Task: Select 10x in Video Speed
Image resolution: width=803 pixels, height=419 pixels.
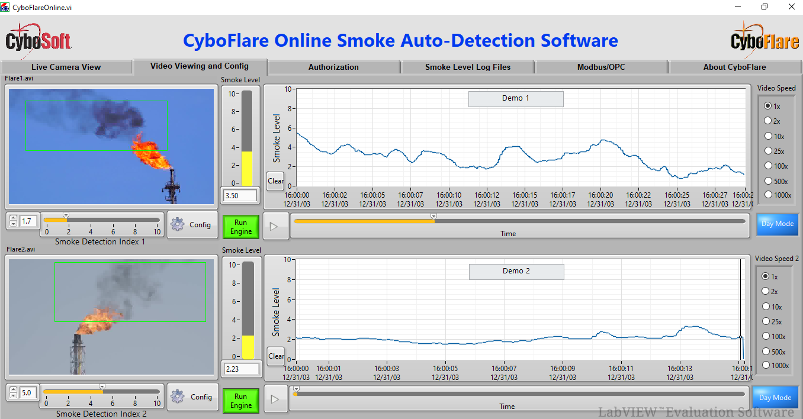Action: [x=768, y=136]
